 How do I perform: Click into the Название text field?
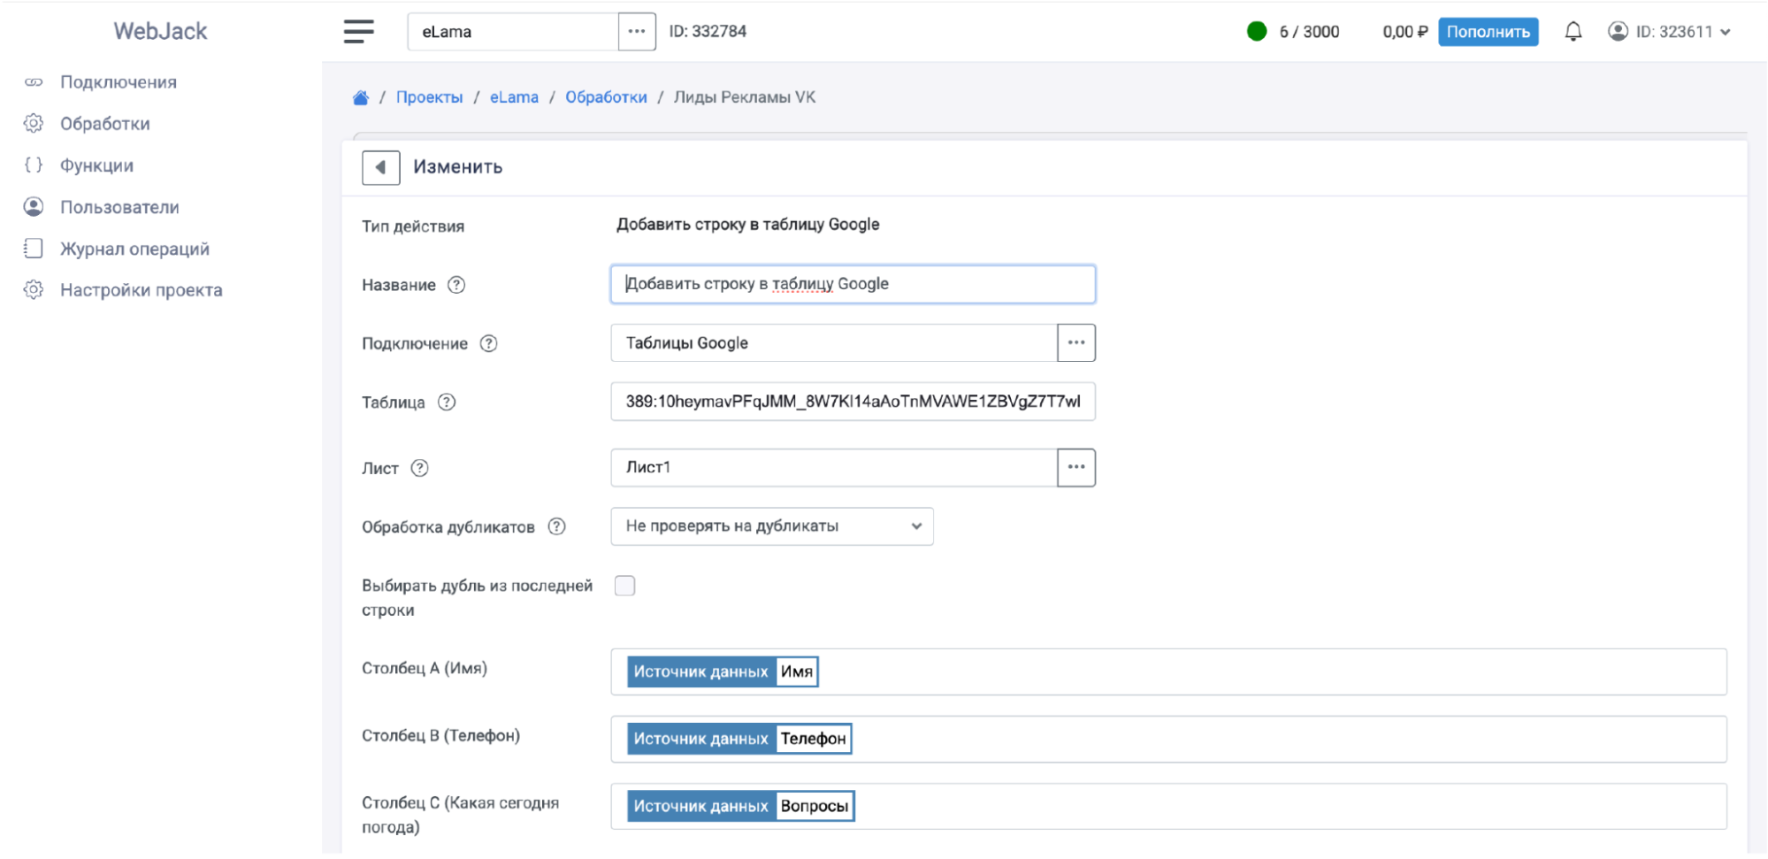tap(853, 284)
